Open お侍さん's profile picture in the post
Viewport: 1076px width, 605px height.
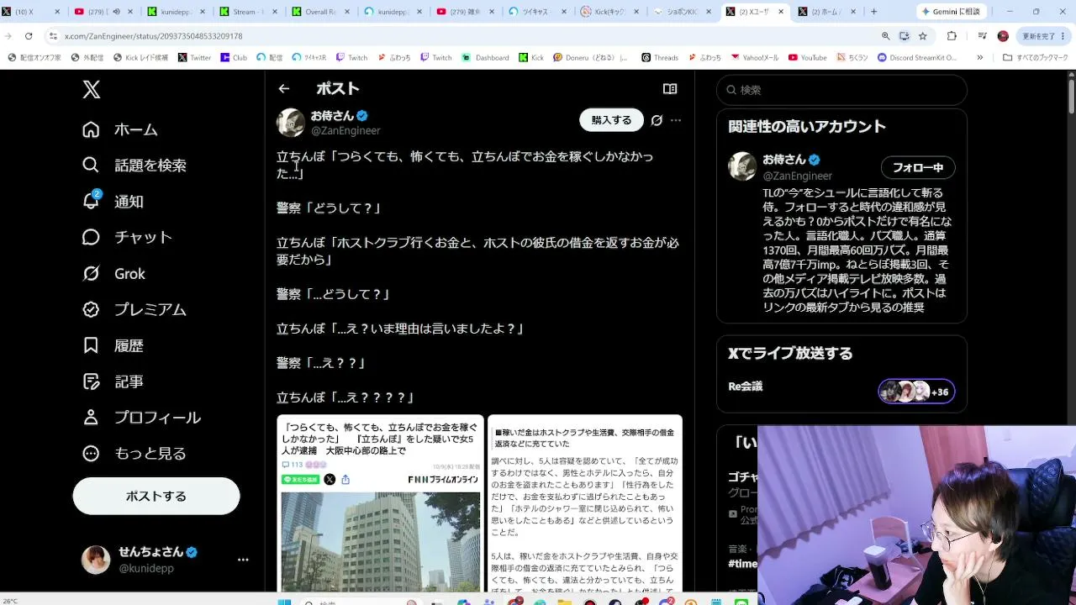tap(291, 123)
